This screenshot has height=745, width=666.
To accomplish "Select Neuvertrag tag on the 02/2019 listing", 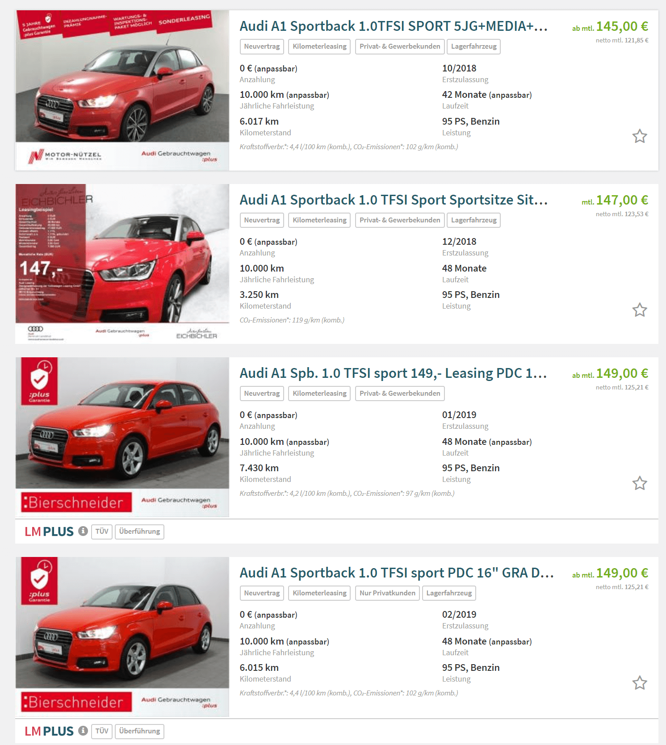I will coord(262,593).
